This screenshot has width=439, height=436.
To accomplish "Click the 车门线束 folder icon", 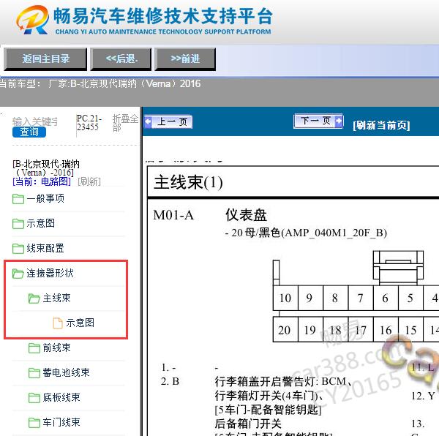I will tap(34, 423).
